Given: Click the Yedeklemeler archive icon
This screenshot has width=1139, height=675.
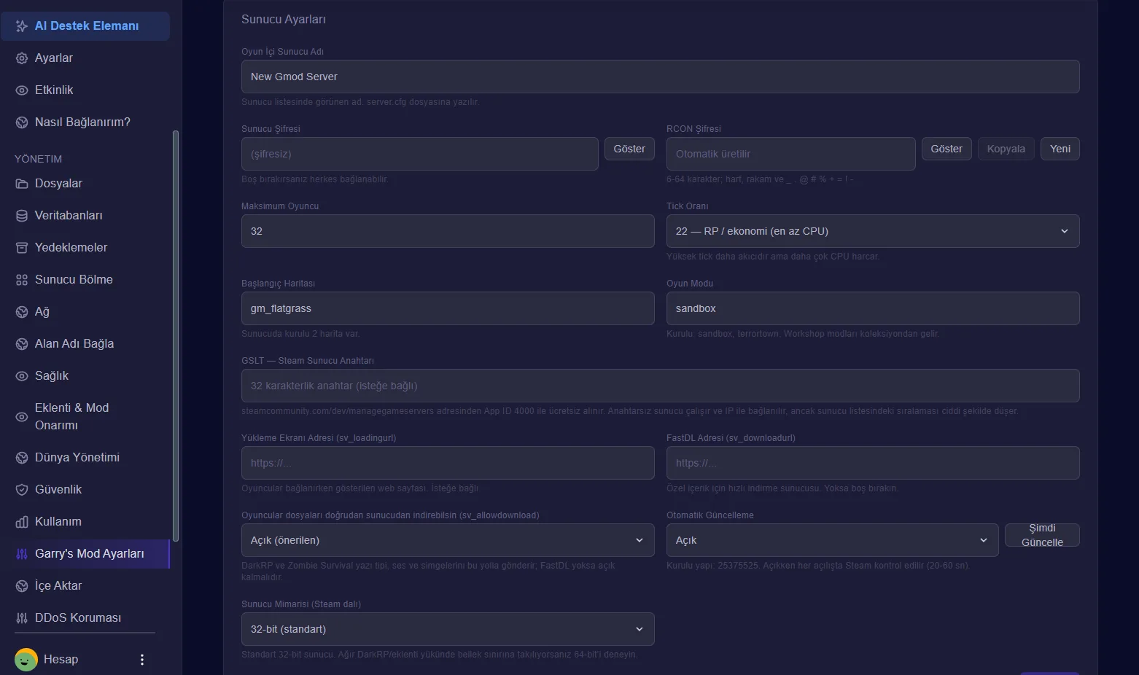Looking at the screenshot, I should [x=22, y=248].
